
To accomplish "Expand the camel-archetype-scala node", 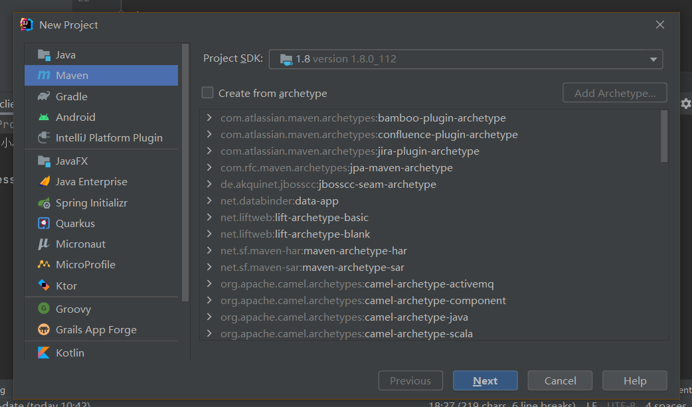I will [209, 334].
